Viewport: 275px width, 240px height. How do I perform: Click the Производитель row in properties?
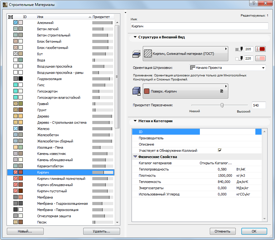coord(197,138)
